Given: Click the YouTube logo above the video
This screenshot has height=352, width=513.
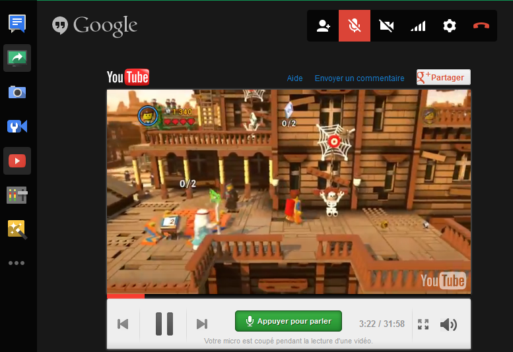Looking at the screenshot, I should [128, 77].
